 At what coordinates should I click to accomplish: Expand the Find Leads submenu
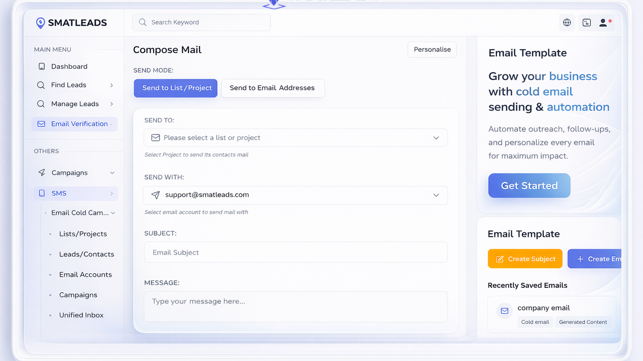coord(112,85)
